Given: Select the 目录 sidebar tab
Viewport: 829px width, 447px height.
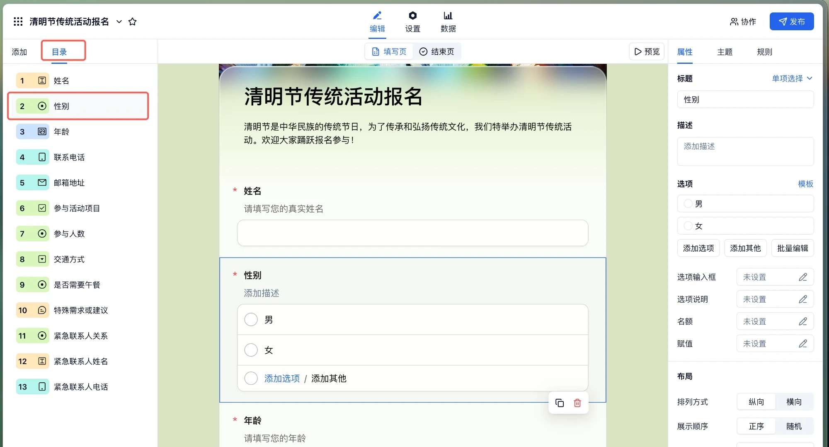Looking at the screenshot, I should coord(59,52).
